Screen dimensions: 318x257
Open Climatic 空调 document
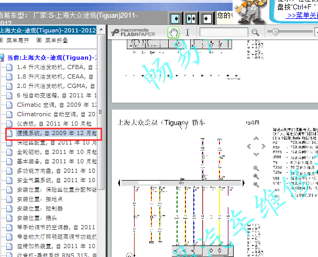[57, 105]
